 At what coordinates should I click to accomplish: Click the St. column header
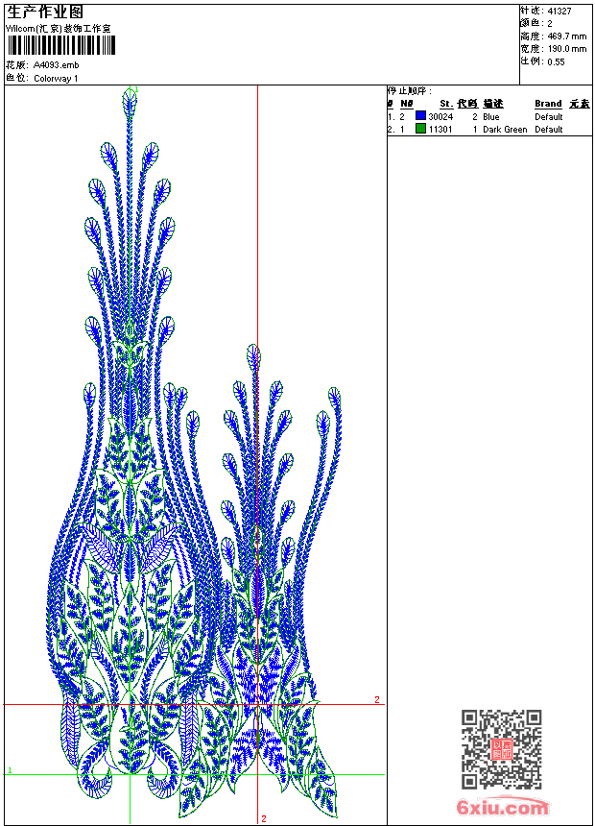click(446, 104)
